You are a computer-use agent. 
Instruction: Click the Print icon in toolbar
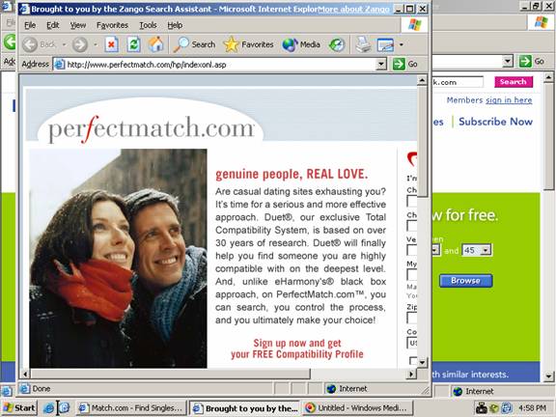pyautogui.click(x=363, y=45)
